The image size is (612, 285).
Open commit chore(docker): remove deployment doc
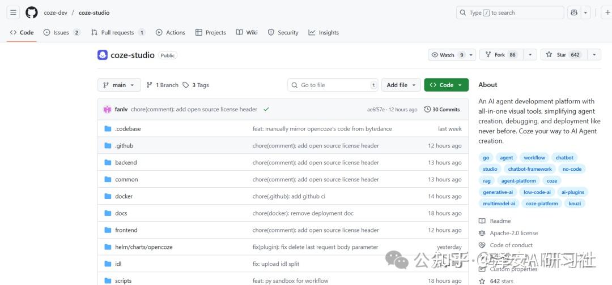[303, 213]
